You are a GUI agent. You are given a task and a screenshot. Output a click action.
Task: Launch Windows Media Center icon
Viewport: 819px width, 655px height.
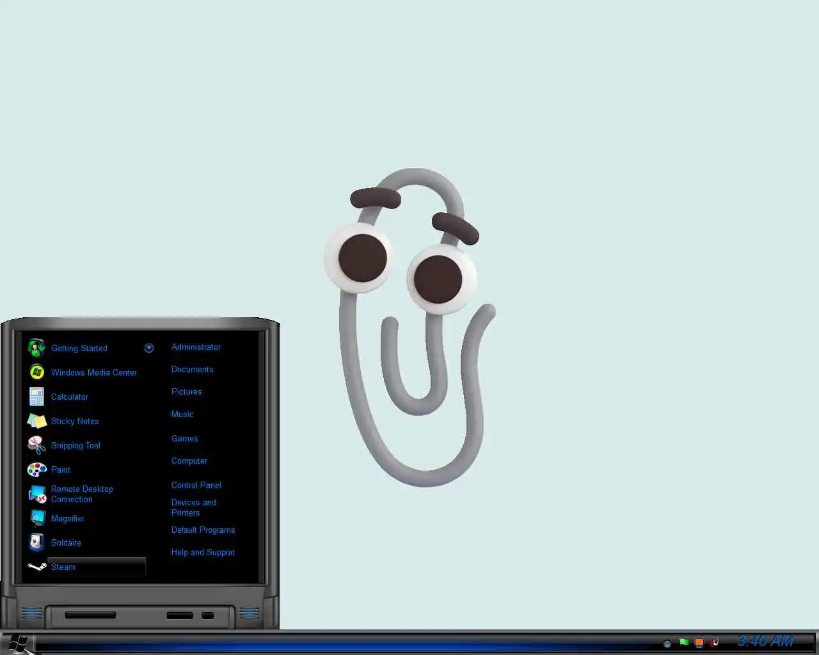click(x=36, y=372)
